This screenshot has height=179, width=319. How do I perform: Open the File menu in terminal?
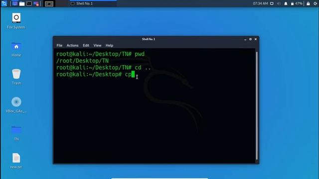point(59,45)
